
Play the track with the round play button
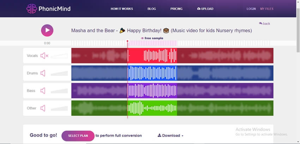(x=47, y=30)
